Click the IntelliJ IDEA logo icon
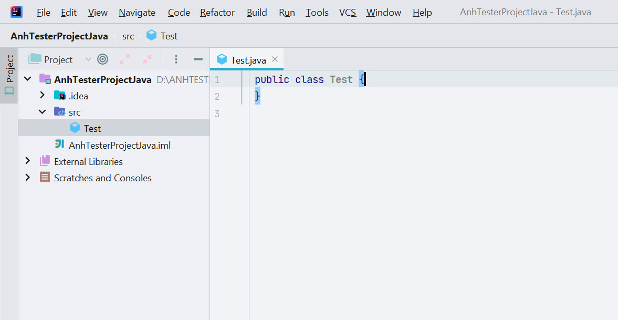This screenshot has height=320, width=618. pos(16,12)
